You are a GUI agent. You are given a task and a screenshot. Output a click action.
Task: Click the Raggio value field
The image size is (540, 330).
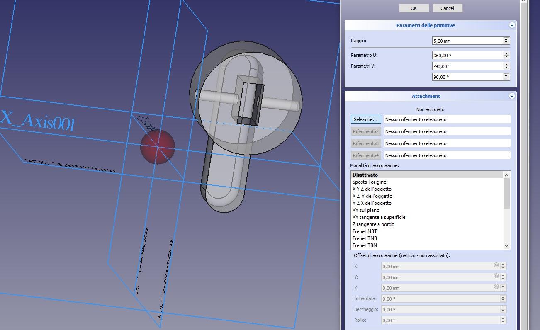(467, 41)
